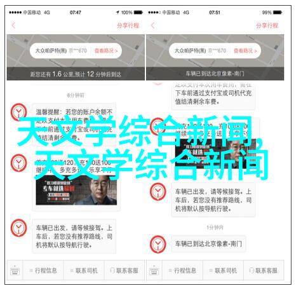Select 联系客服 tab in left bottom bar
The width and height of the screenshot is (301, 288).
124,270
